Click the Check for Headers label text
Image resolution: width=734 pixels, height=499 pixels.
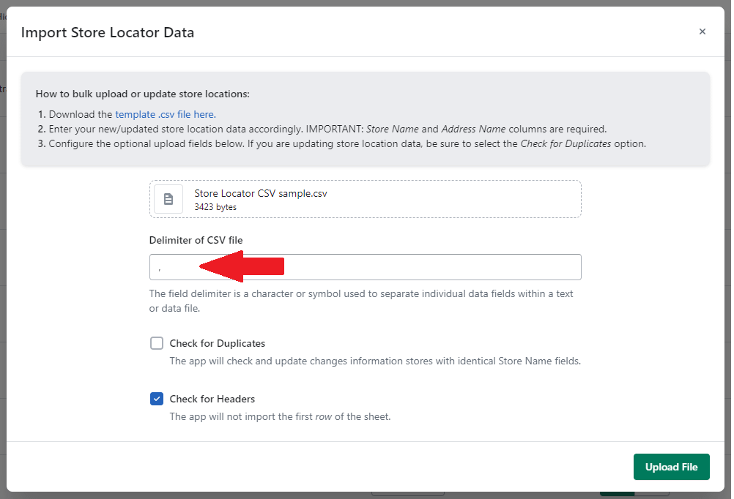click(x=212, y=399)
